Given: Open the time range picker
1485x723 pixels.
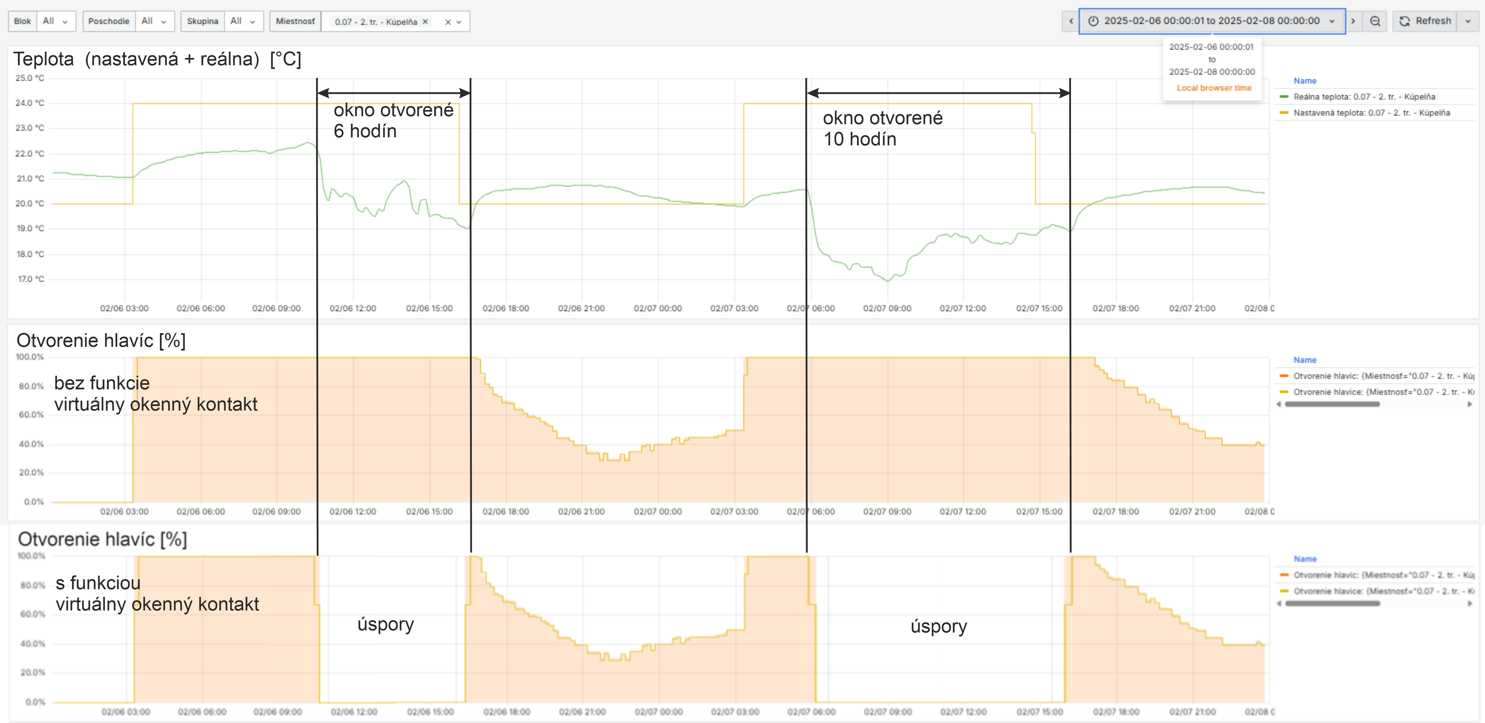Looking at the screenshot, I should click(1211, 21).
